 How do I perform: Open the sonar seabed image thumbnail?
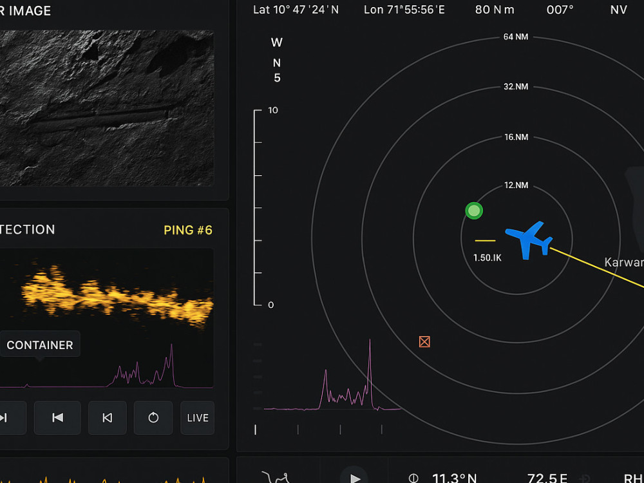click(x=106, y=108)
